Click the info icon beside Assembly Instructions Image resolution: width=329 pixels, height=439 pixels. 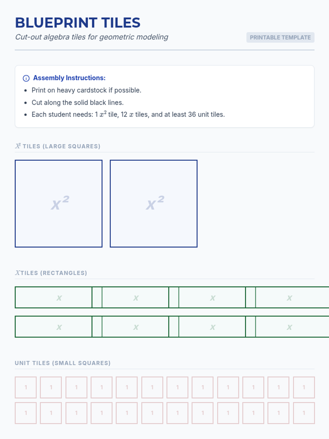click(26, 78)
